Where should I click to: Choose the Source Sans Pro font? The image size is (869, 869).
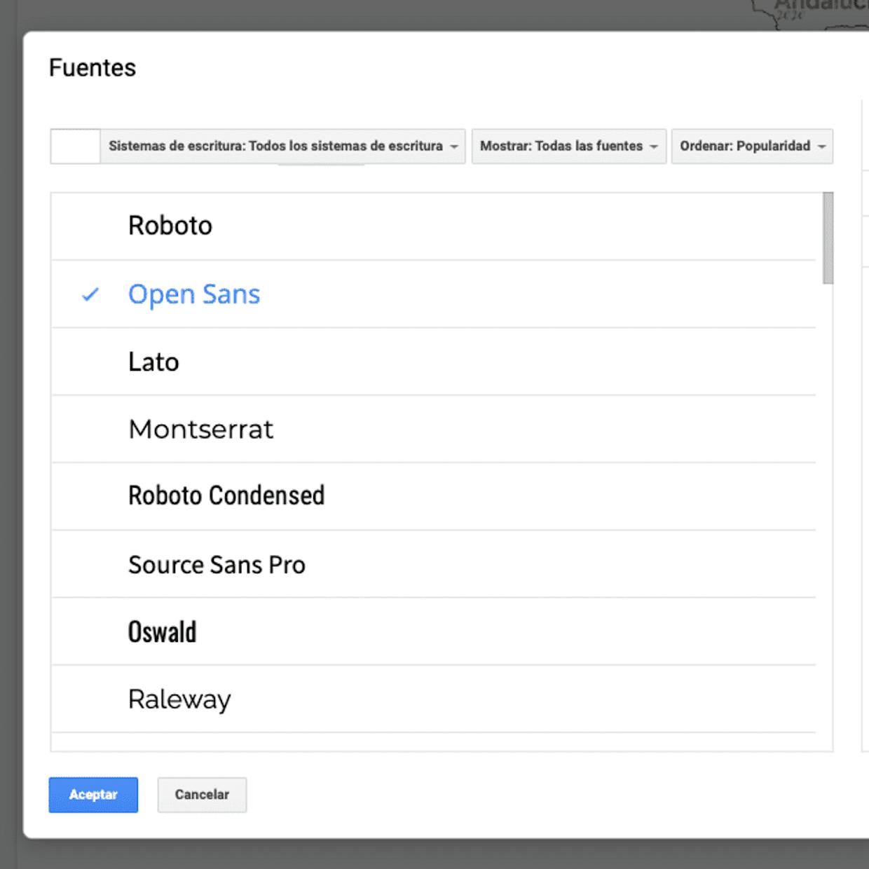434,564
